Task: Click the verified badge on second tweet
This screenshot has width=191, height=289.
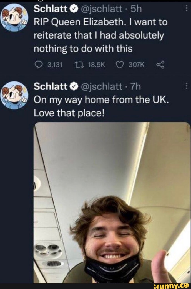Action: [74, 87]
